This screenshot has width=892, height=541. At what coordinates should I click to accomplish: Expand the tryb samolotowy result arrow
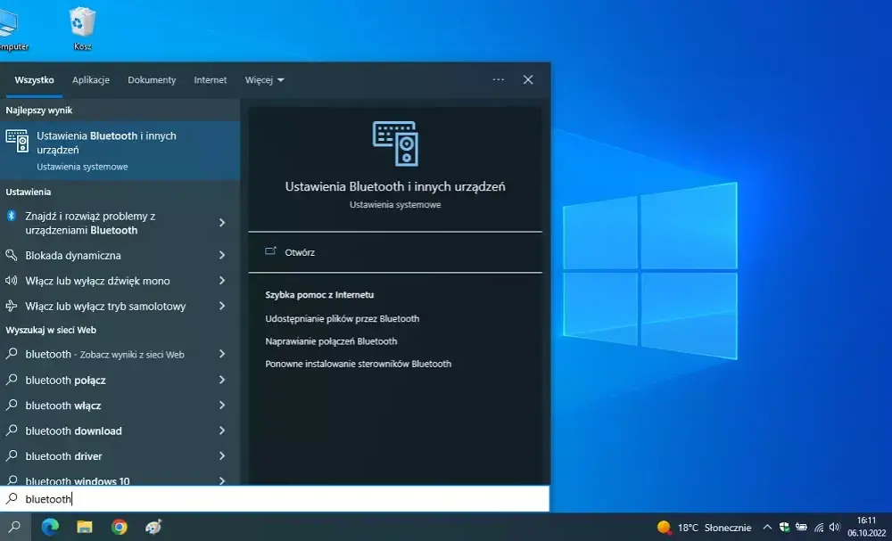click(222, 307)
